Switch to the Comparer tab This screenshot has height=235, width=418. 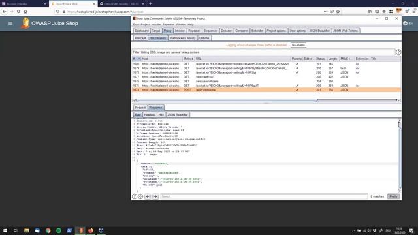[x=242, y=31]
